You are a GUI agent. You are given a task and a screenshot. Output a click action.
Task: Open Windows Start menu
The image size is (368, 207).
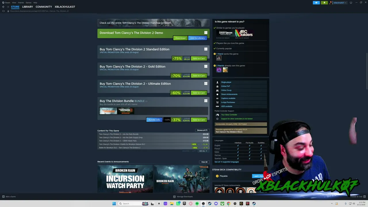click(x=114, y=204)
